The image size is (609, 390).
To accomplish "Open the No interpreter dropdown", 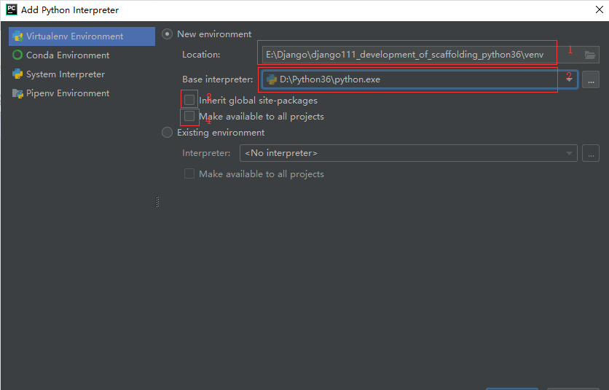I will pyautogui.click(x=409, y=153).
